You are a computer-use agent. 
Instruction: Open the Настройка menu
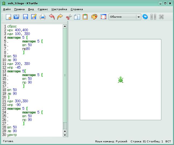click(59, 9)
